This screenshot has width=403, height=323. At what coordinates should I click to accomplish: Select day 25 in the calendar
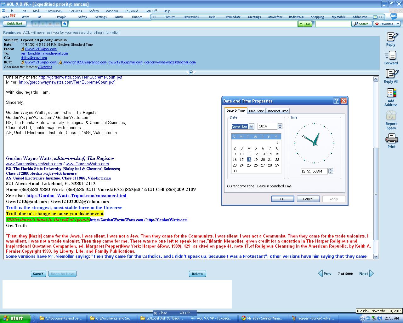(x=249, y=165)
